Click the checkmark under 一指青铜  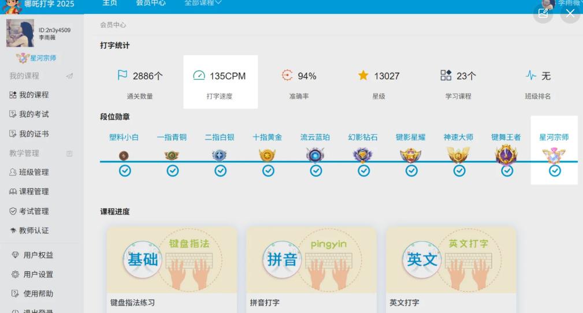[172, 171]
